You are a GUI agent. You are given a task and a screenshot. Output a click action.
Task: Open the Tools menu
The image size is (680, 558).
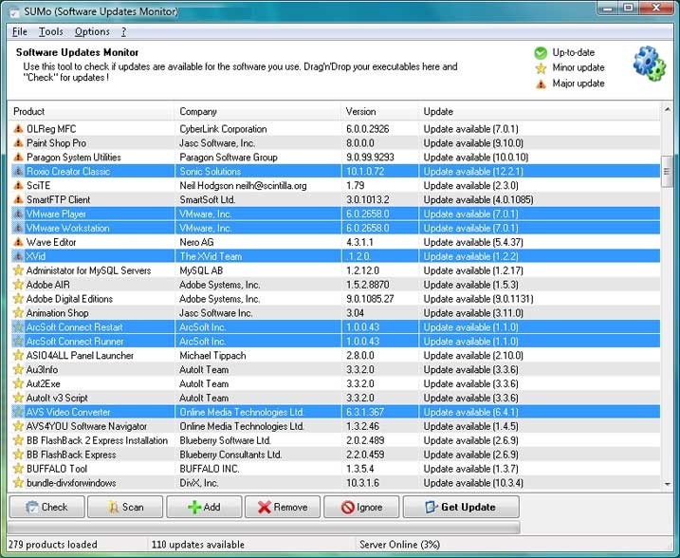click(x=51, y=31)
